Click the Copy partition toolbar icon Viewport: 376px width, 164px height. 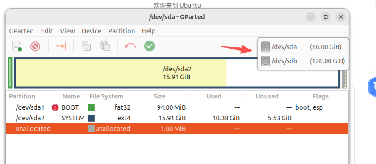pyautogui.click(x=86, y=46)
